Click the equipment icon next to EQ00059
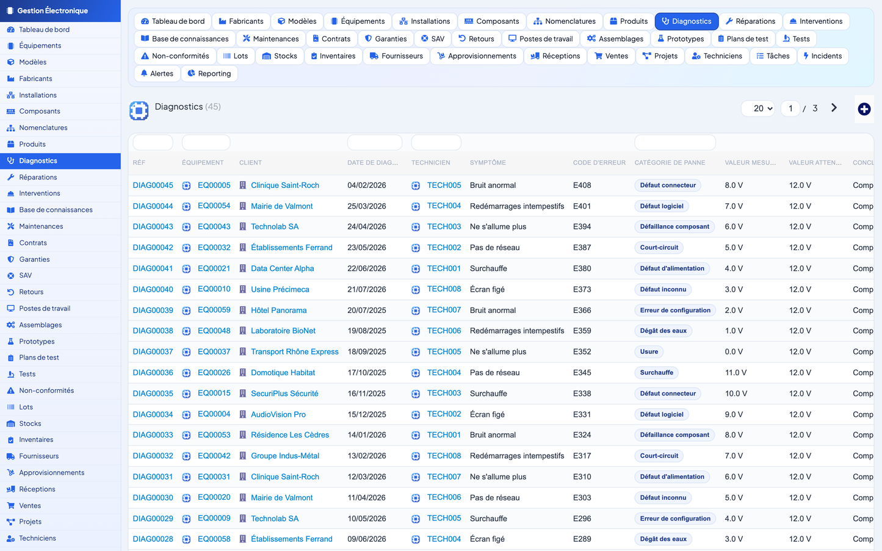The image size is (882, 551). [187, 311]
